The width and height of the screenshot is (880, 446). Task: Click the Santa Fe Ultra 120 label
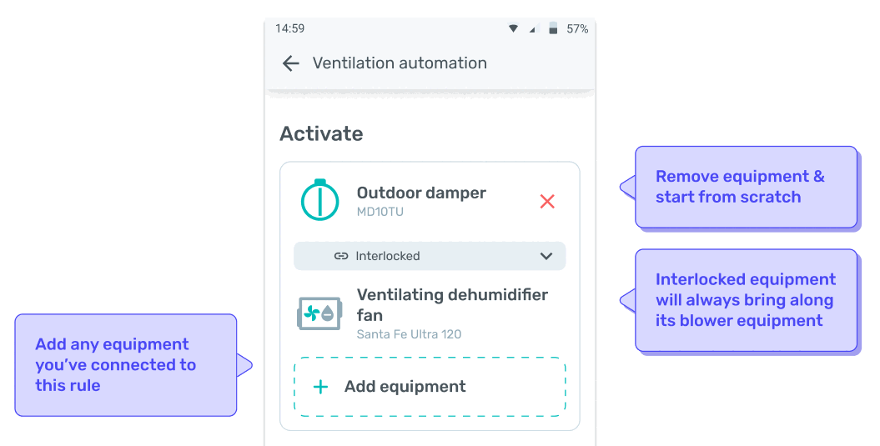[x=409, y=334]
